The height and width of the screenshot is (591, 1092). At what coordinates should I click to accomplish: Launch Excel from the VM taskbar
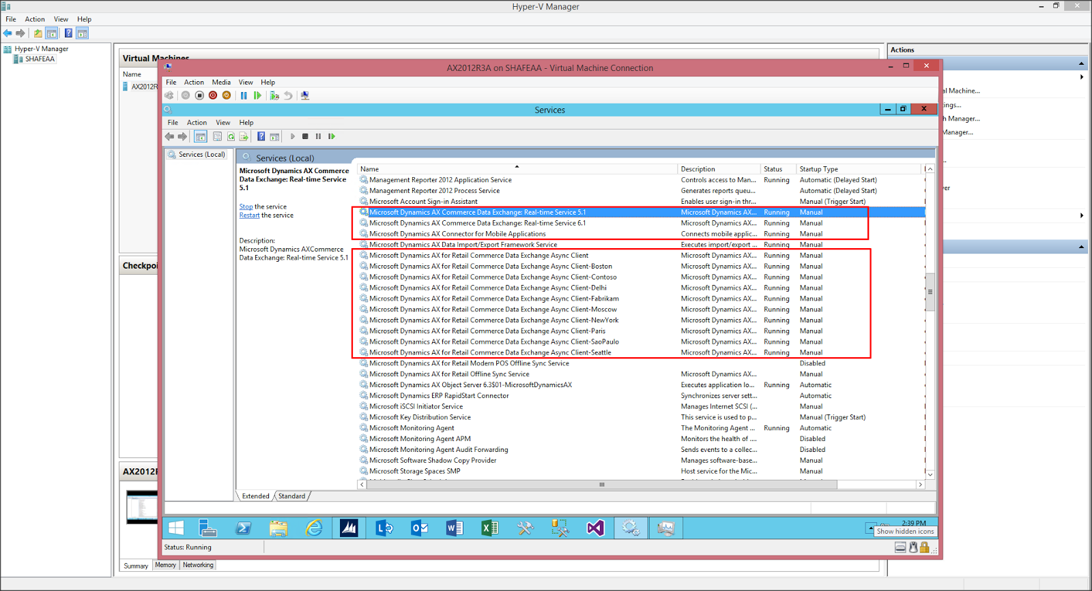tap(489, 528)
